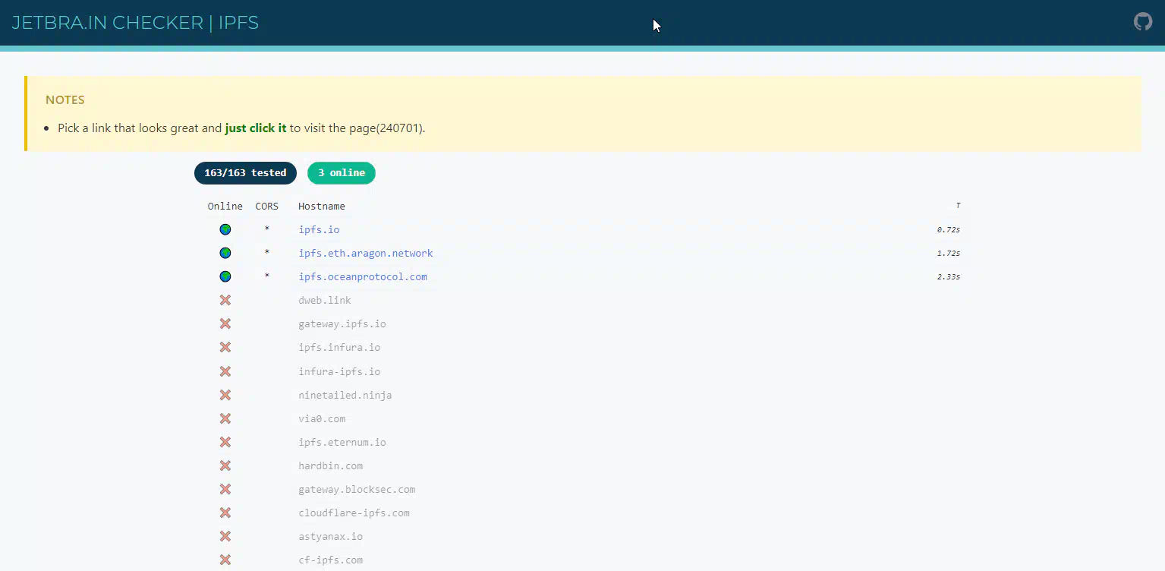
Task: Click the NOTES heading
Action: 65,99
